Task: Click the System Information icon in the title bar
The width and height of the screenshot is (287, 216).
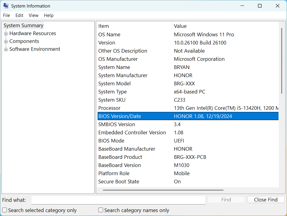Action: tap(6, 5)
